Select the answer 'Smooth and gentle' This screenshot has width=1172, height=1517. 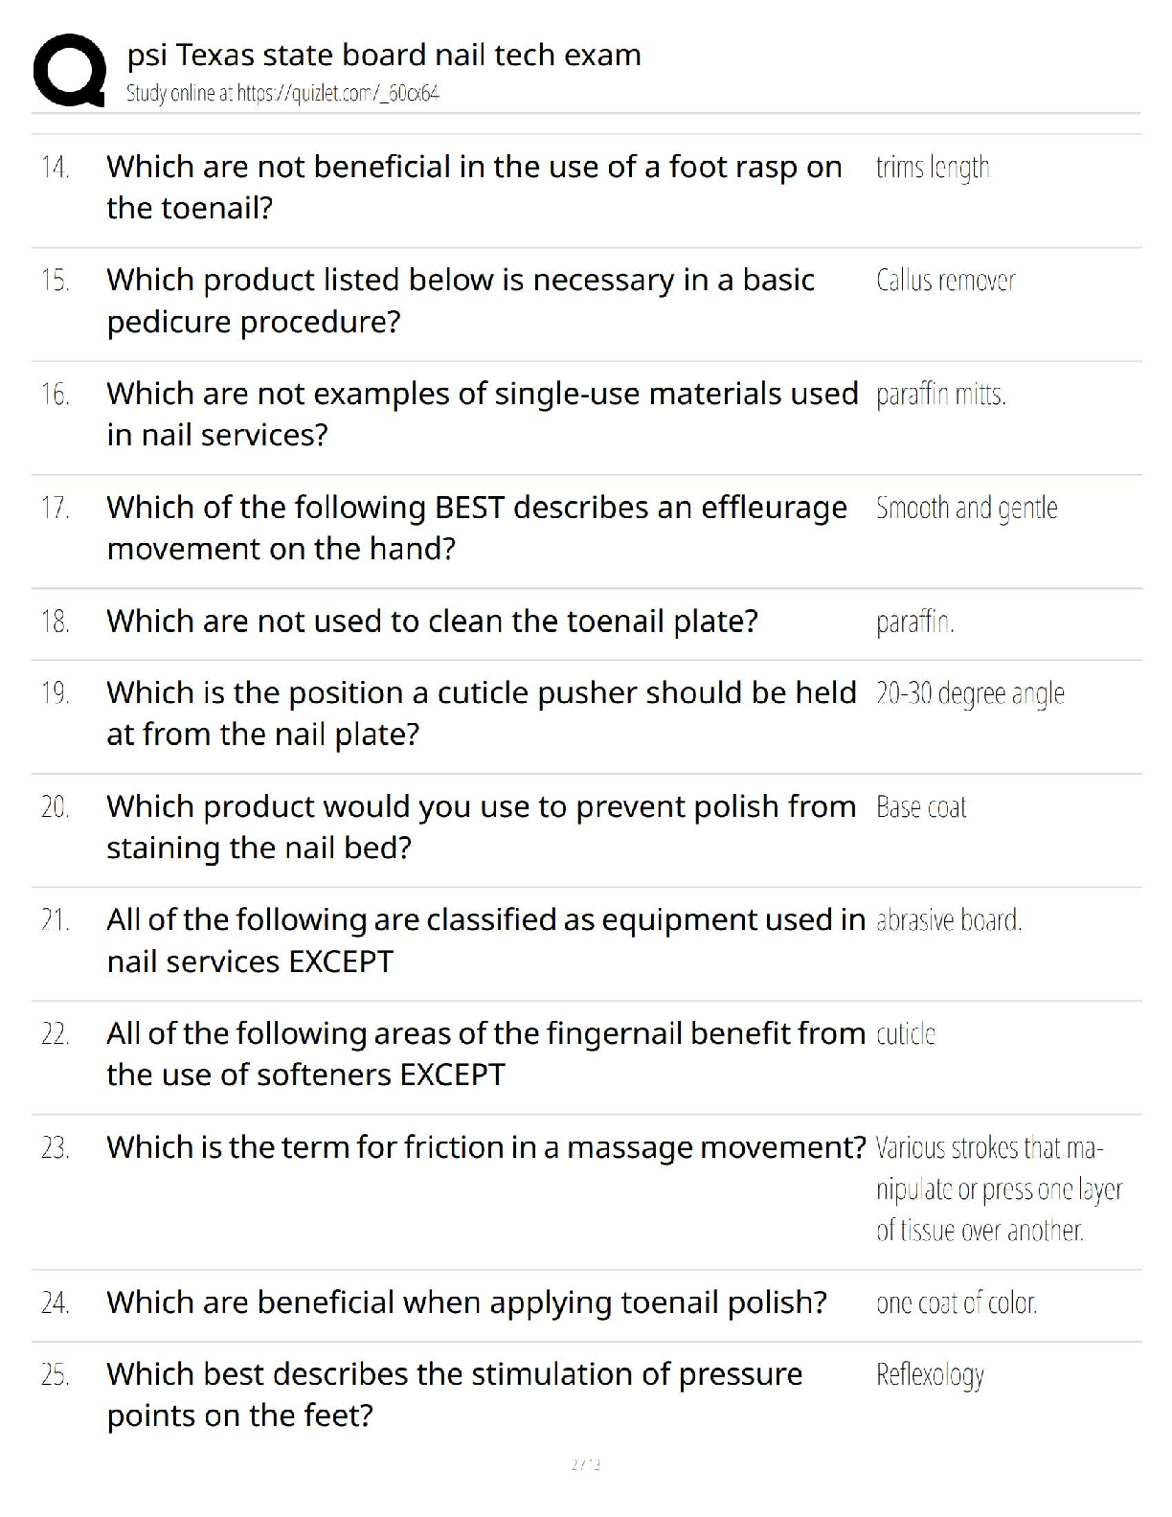tap(966, 508)
